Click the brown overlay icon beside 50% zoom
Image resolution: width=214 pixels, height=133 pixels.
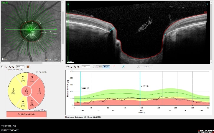[x=28, y=67]
